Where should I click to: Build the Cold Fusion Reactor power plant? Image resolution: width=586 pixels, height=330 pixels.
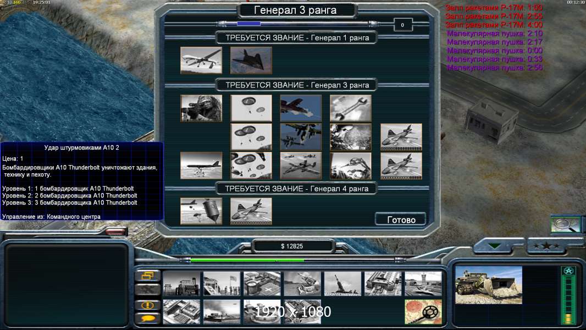pos(181,284)
